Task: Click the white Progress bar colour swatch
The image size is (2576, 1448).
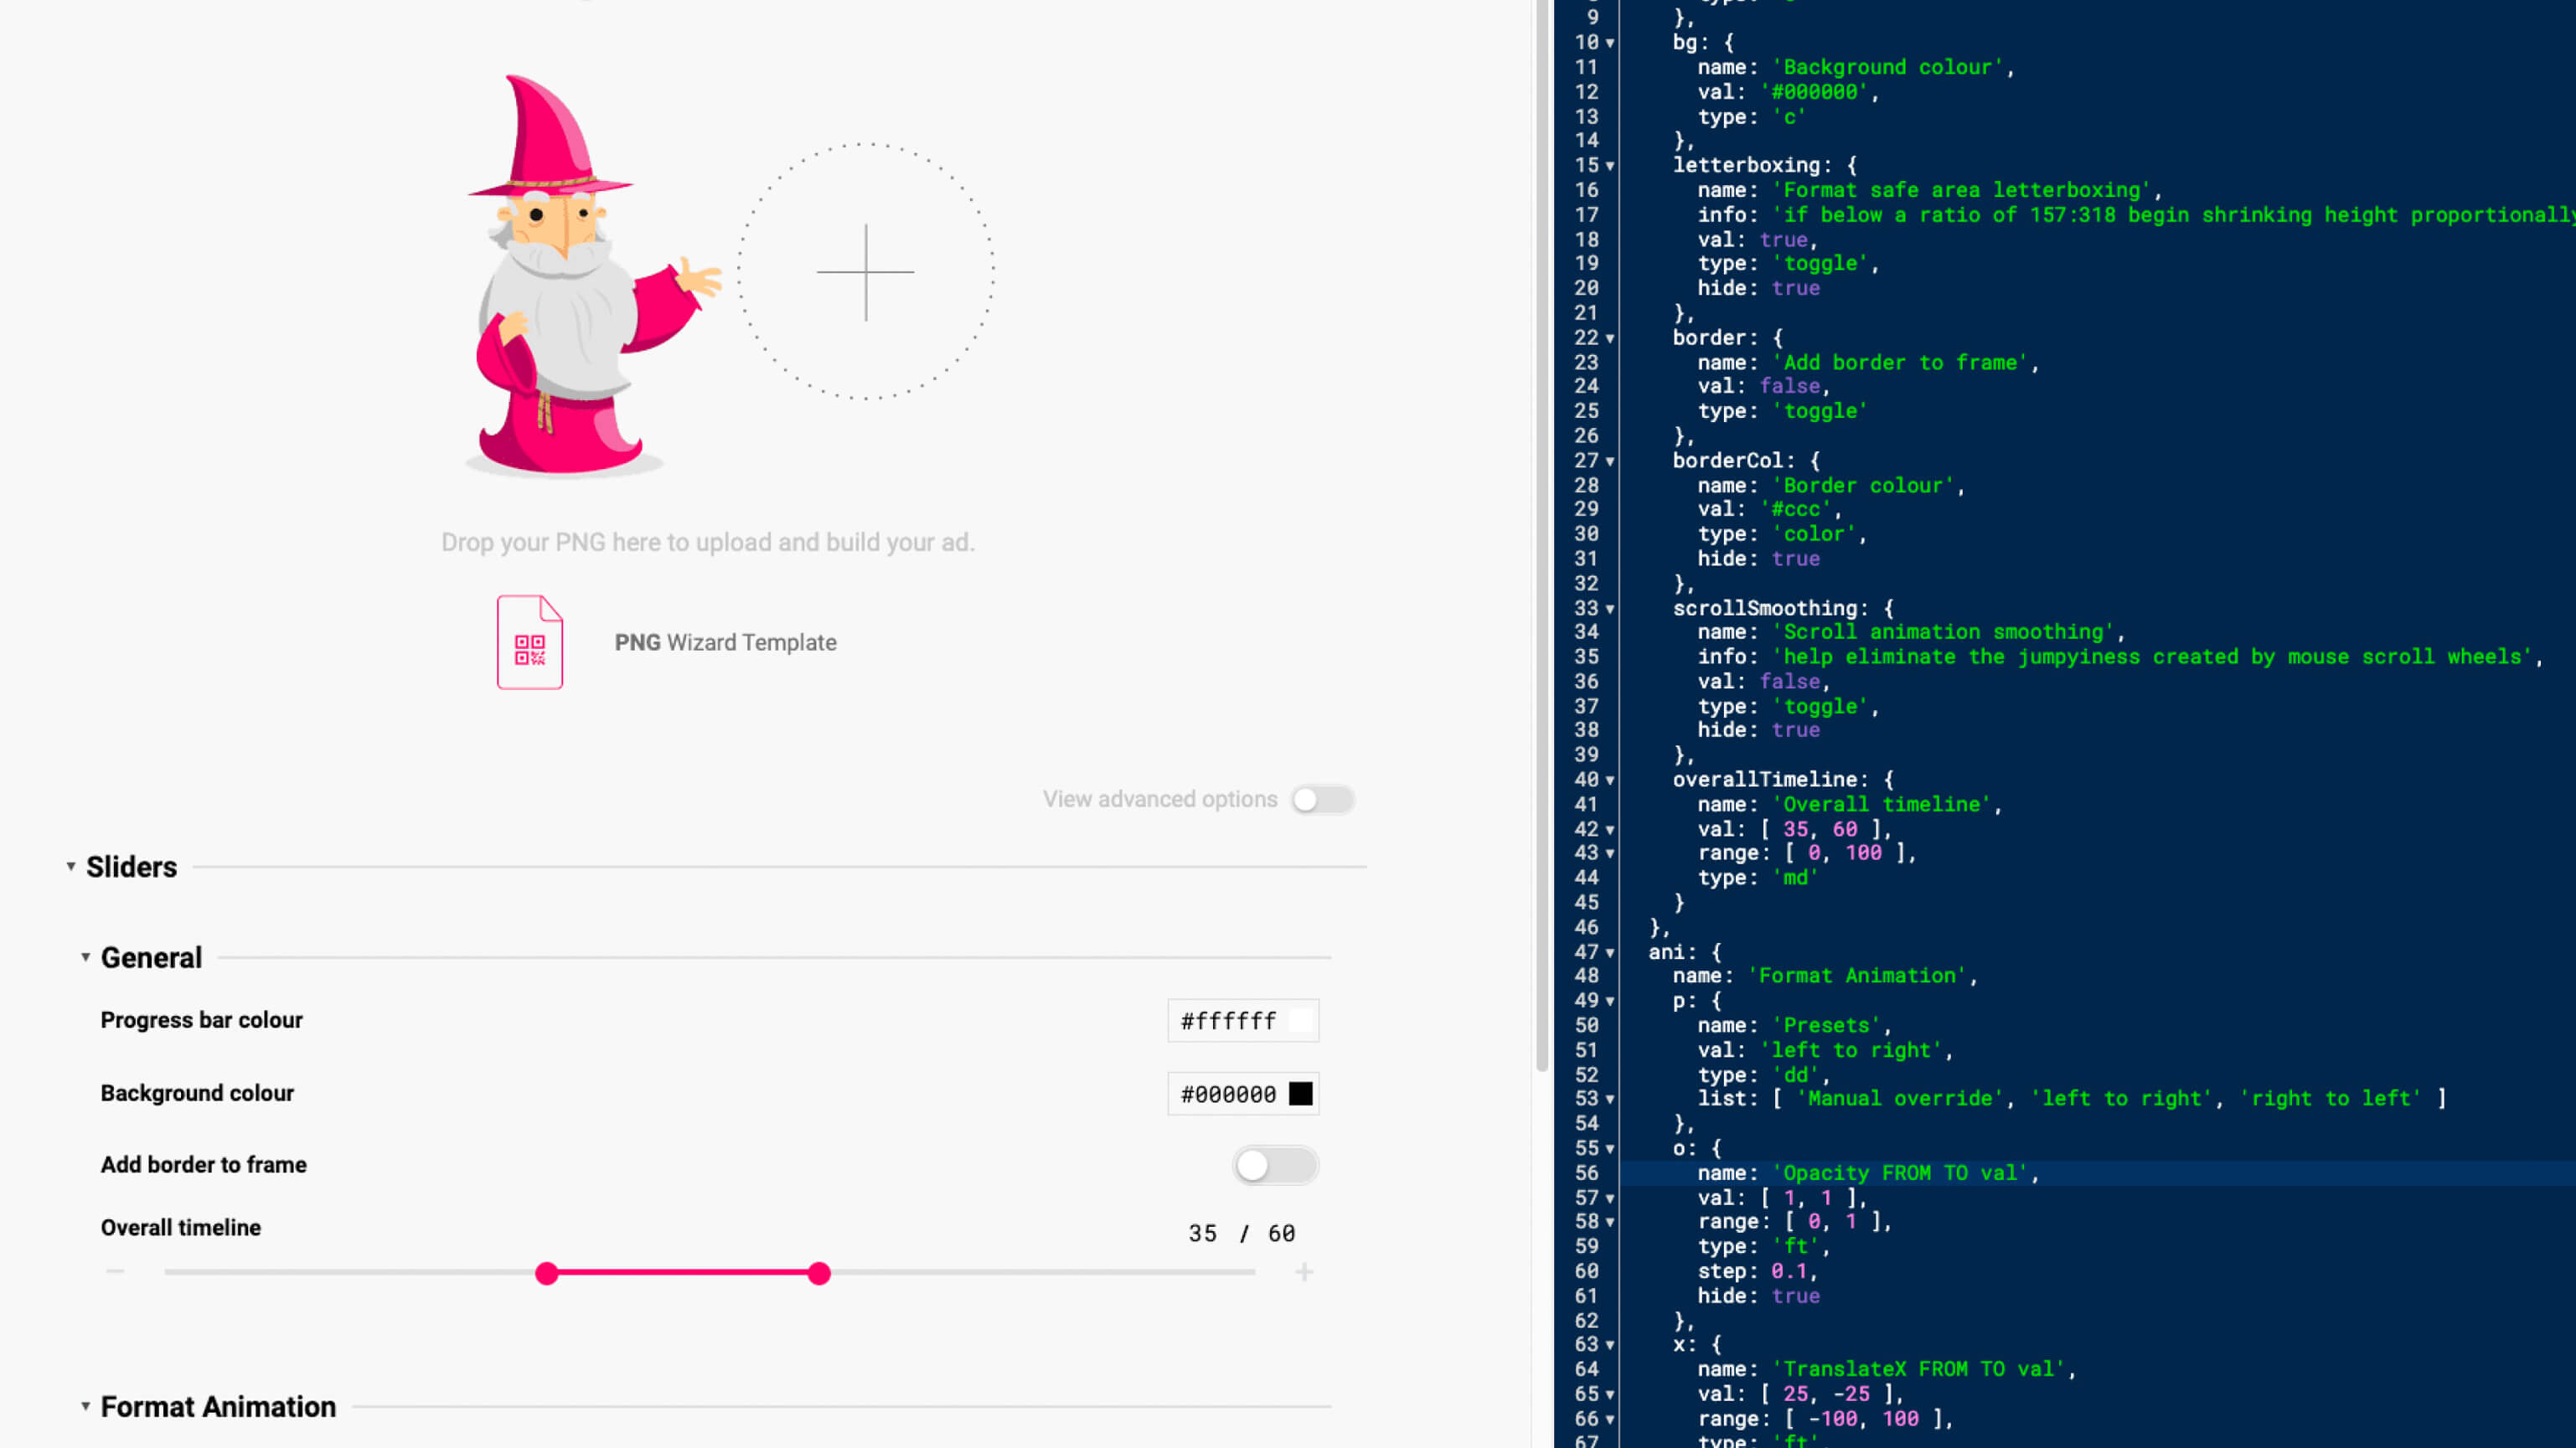Action: click(x=1300, y=1021)
